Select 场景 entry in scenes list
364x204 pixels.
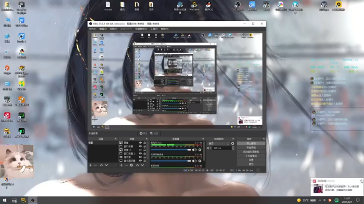103,143
